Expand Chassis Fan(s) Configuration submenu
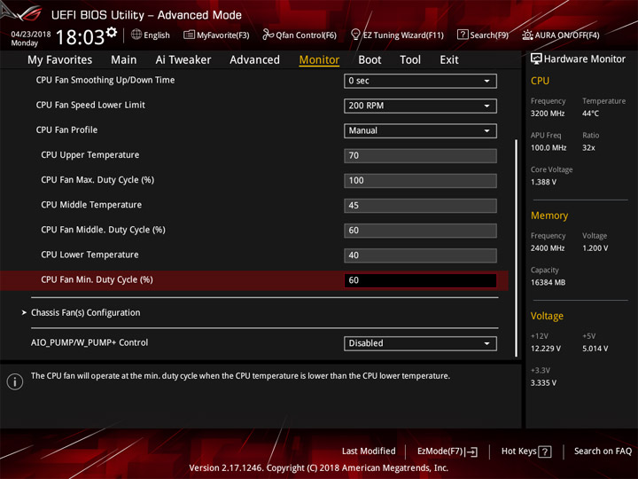This screenshot has height=479, width=638. tap(85, 312)
